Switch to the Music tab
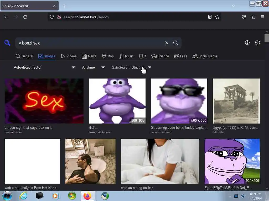Viewport: 269px width, 201px height. click(126, 56)
